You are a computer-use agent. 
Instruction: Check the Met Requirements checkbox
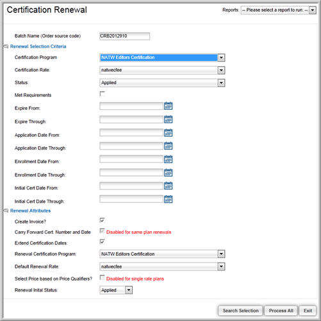click(103, 94)
